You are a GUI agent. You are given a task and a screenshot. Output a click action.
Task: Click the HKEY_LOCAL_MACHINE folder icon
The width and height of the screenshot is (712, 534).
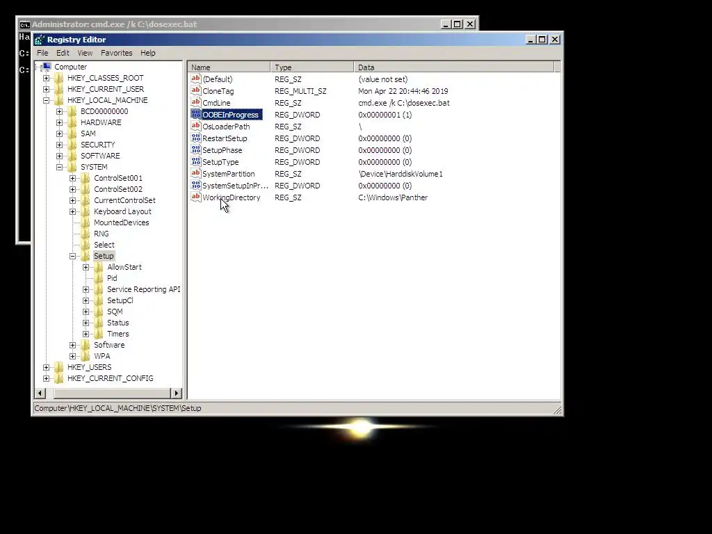pos(59,100)
